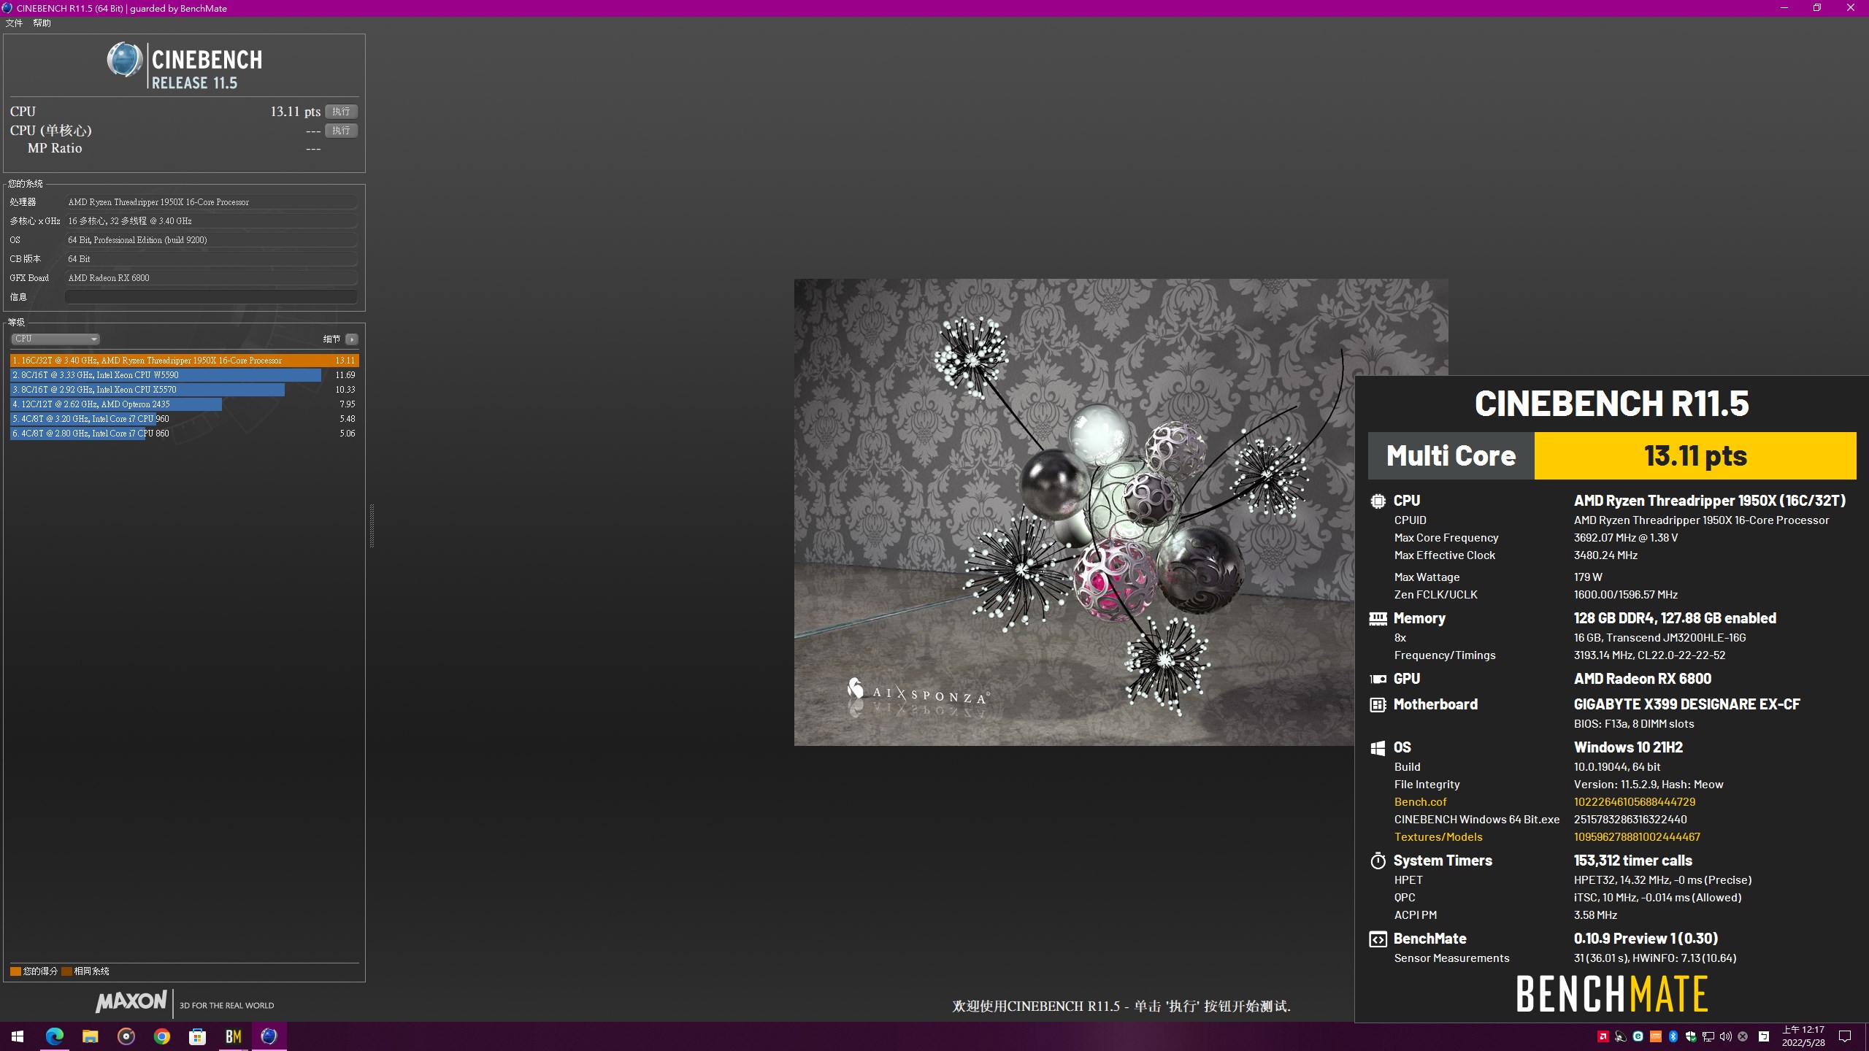This screenshot has width=1869, height=1051.
Task: Open the notification center
Action: pos(1845,1036)
